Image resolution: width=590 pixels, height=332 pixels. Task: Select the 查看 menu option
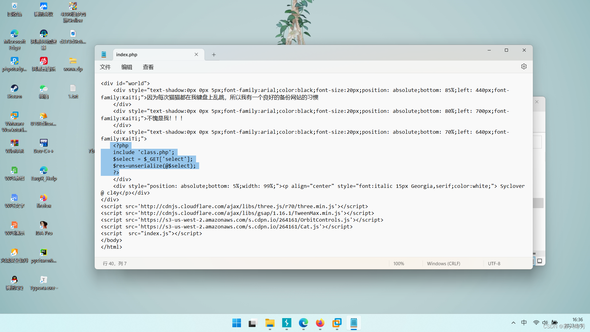tap(148, 67)
